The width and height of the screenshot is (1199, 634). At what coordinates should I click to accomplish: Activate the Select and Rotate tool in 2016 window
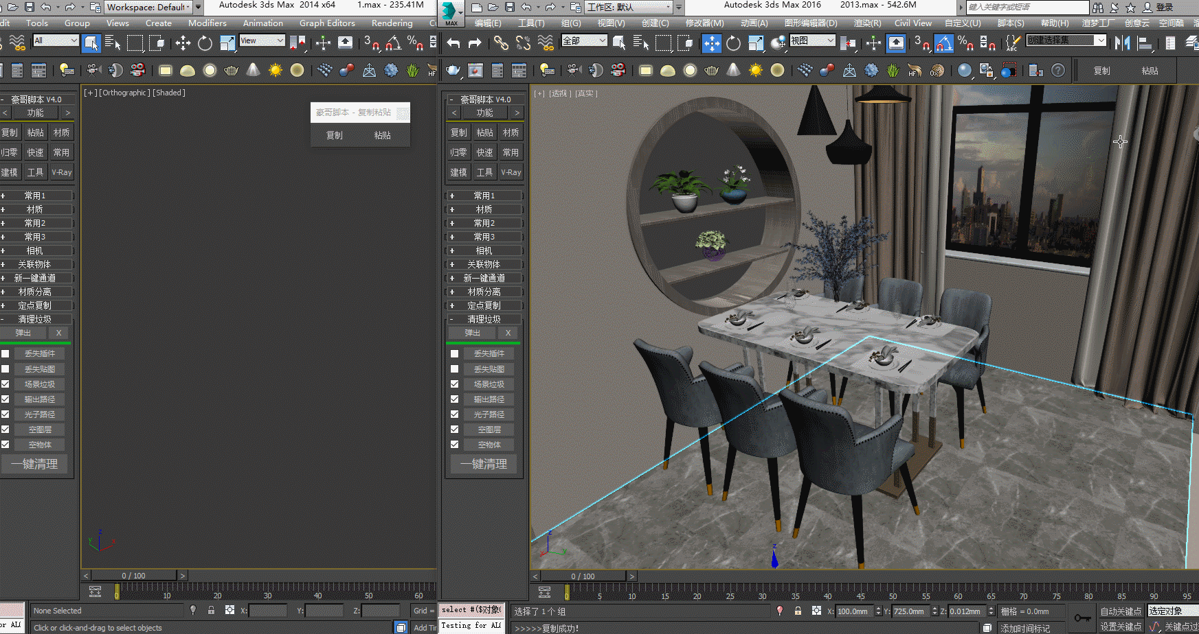[734, 43]
